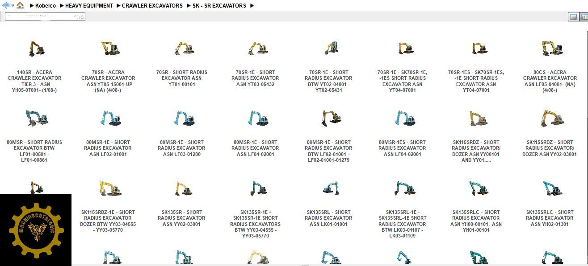This screenshot has height=266, width=588.
Task: Open the 140SR ACERA excavator icon
Action: point(37,48)
